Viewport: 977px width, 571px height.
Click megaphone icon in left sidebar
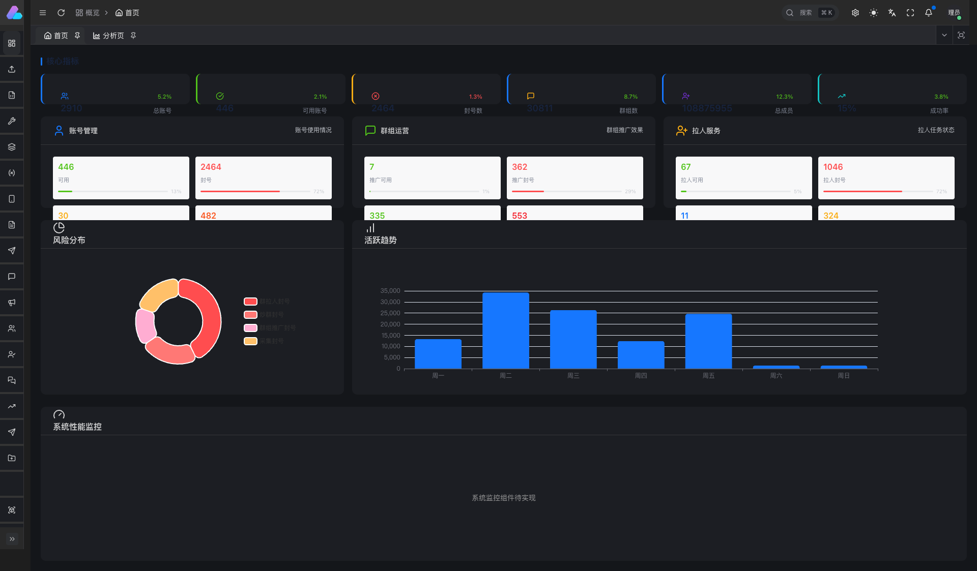point(12,303)
